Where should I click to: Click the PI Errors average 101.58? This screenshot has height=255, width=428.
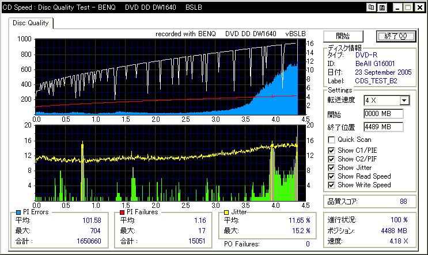click(92, 221)
